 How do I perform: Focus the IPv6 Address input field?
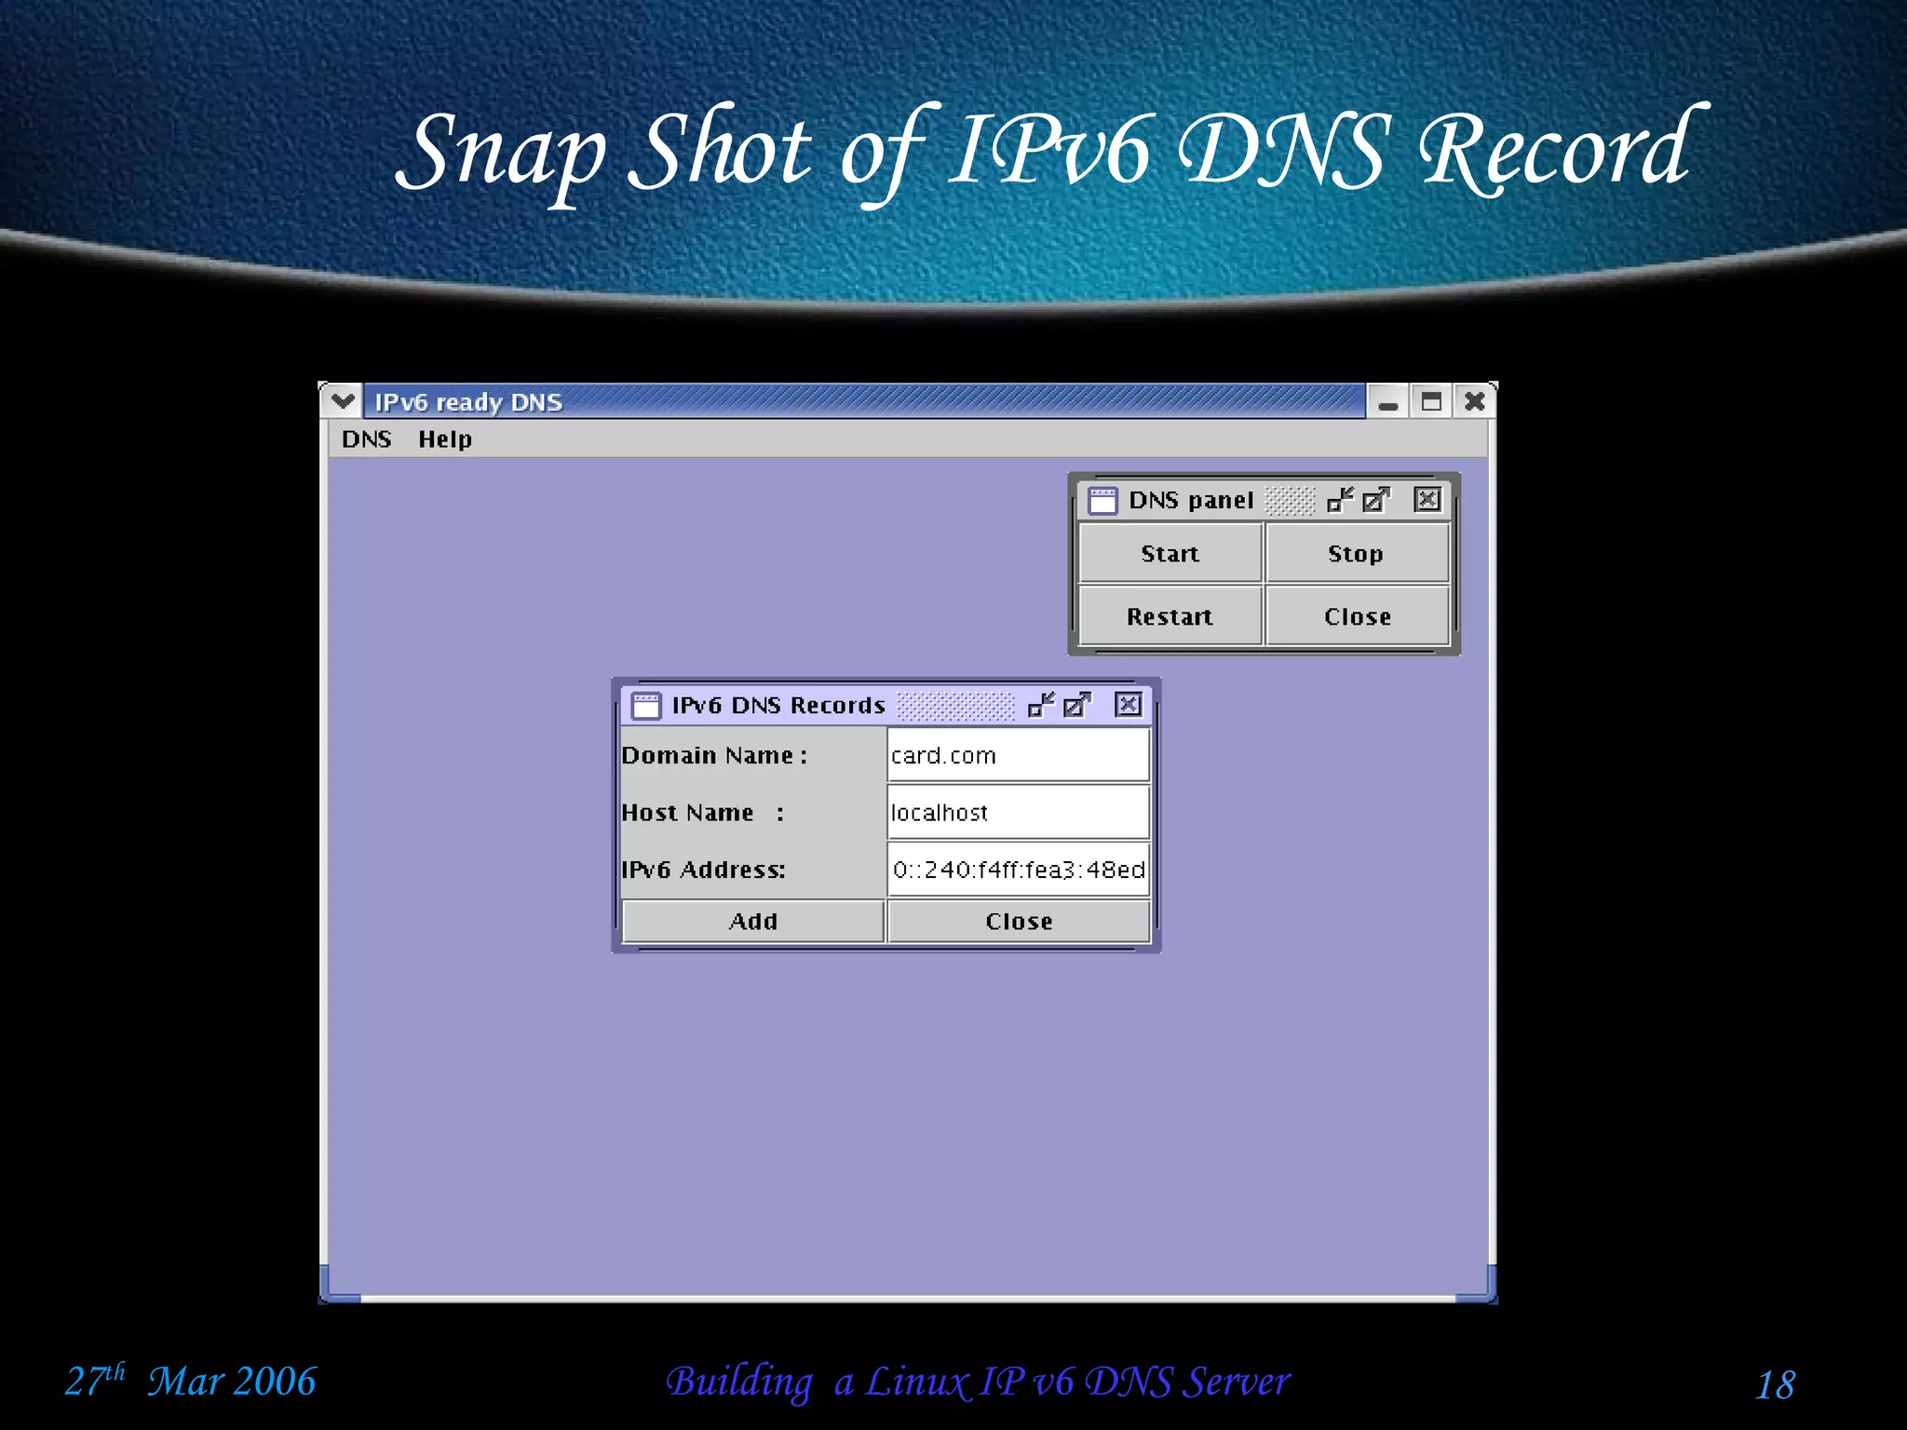pyautogui.click(x=1019, y=869)
